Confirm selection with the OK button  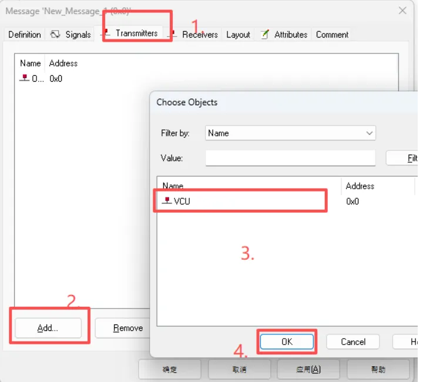pyautogui.click(x=287, y=341)
